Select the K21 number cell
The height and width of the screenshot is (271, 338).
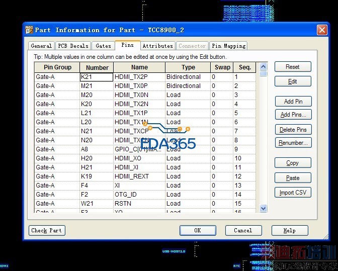pyautogui.click(x=97, y=77)
